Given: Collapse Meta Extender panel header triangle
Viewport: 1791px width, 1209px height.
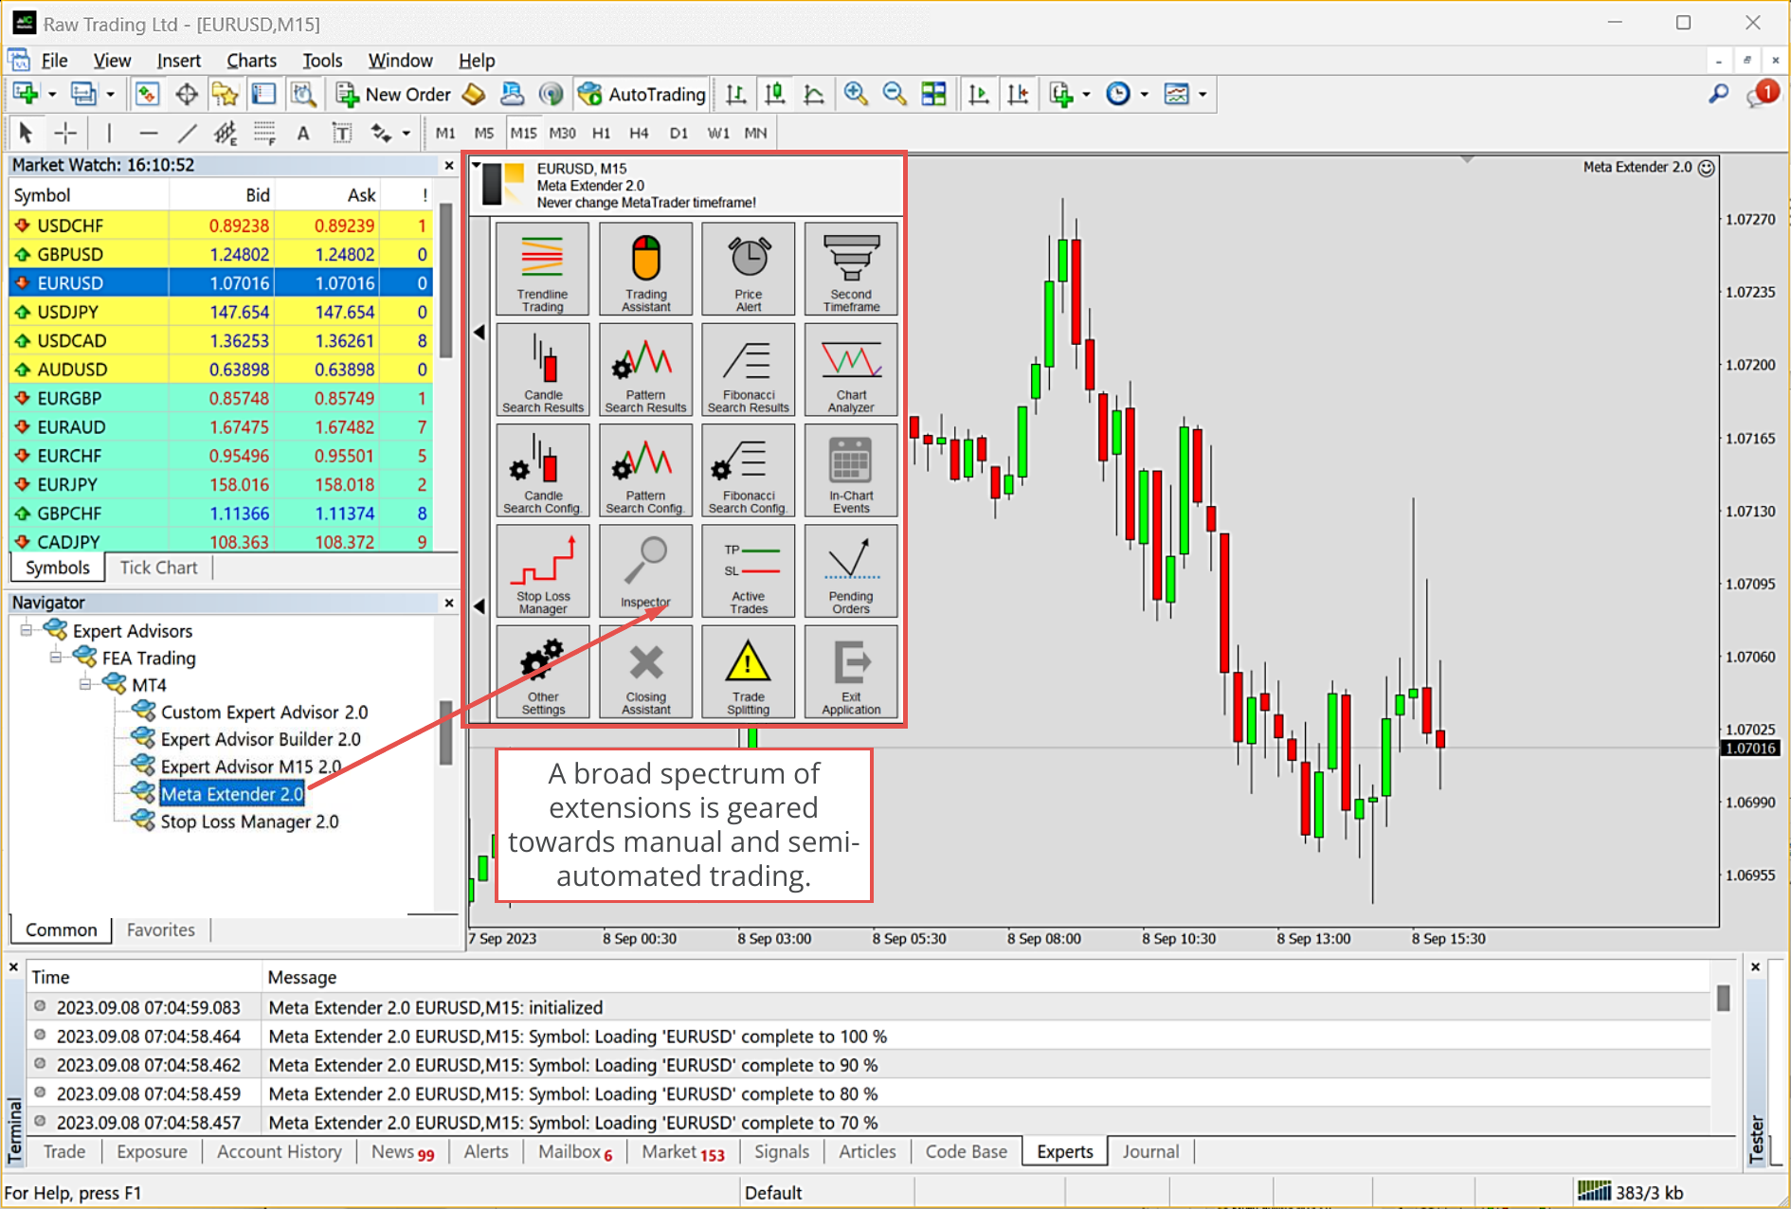Looking at the screenshot, I should click(x=477, y=166).
